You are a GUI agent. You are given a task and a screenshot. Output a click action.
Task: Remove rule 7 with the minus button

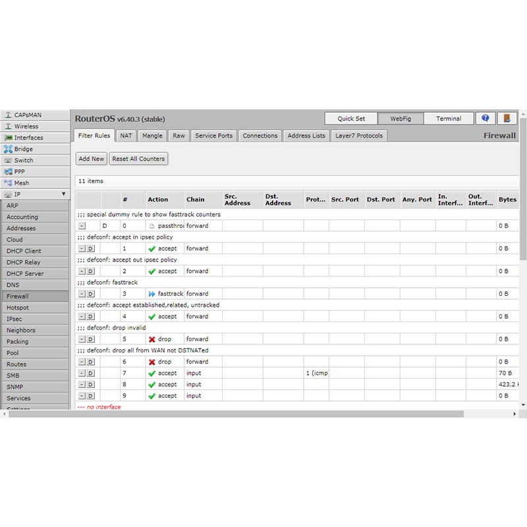(x=82, y=374)
